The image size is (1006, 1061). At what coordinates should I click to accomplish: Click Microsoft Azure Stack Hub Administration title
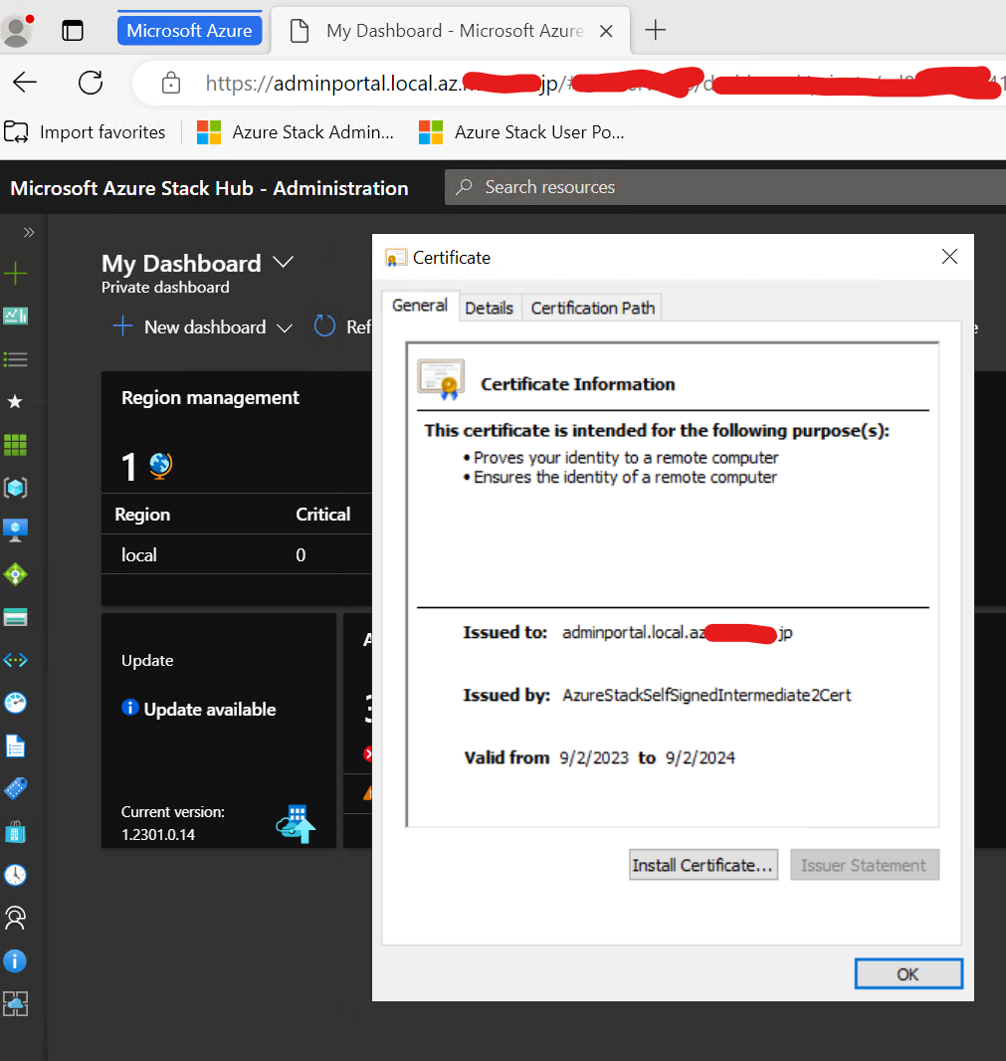(209, 188)
